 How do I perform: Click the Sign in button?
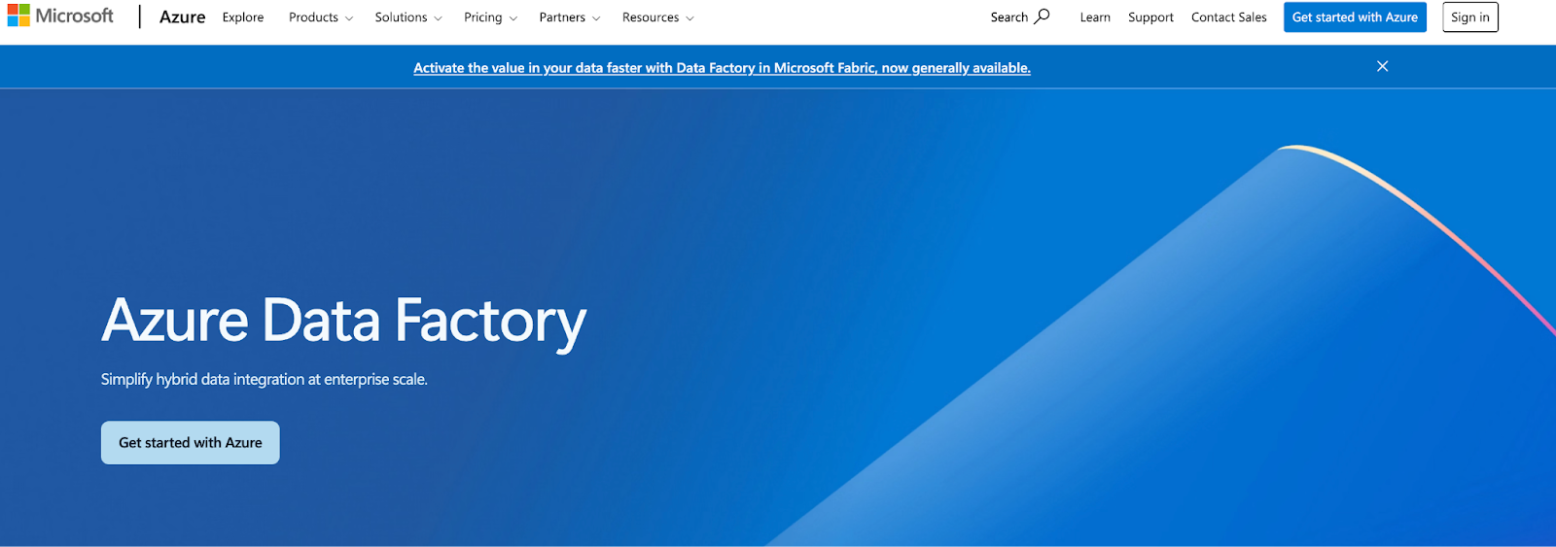1470,17
